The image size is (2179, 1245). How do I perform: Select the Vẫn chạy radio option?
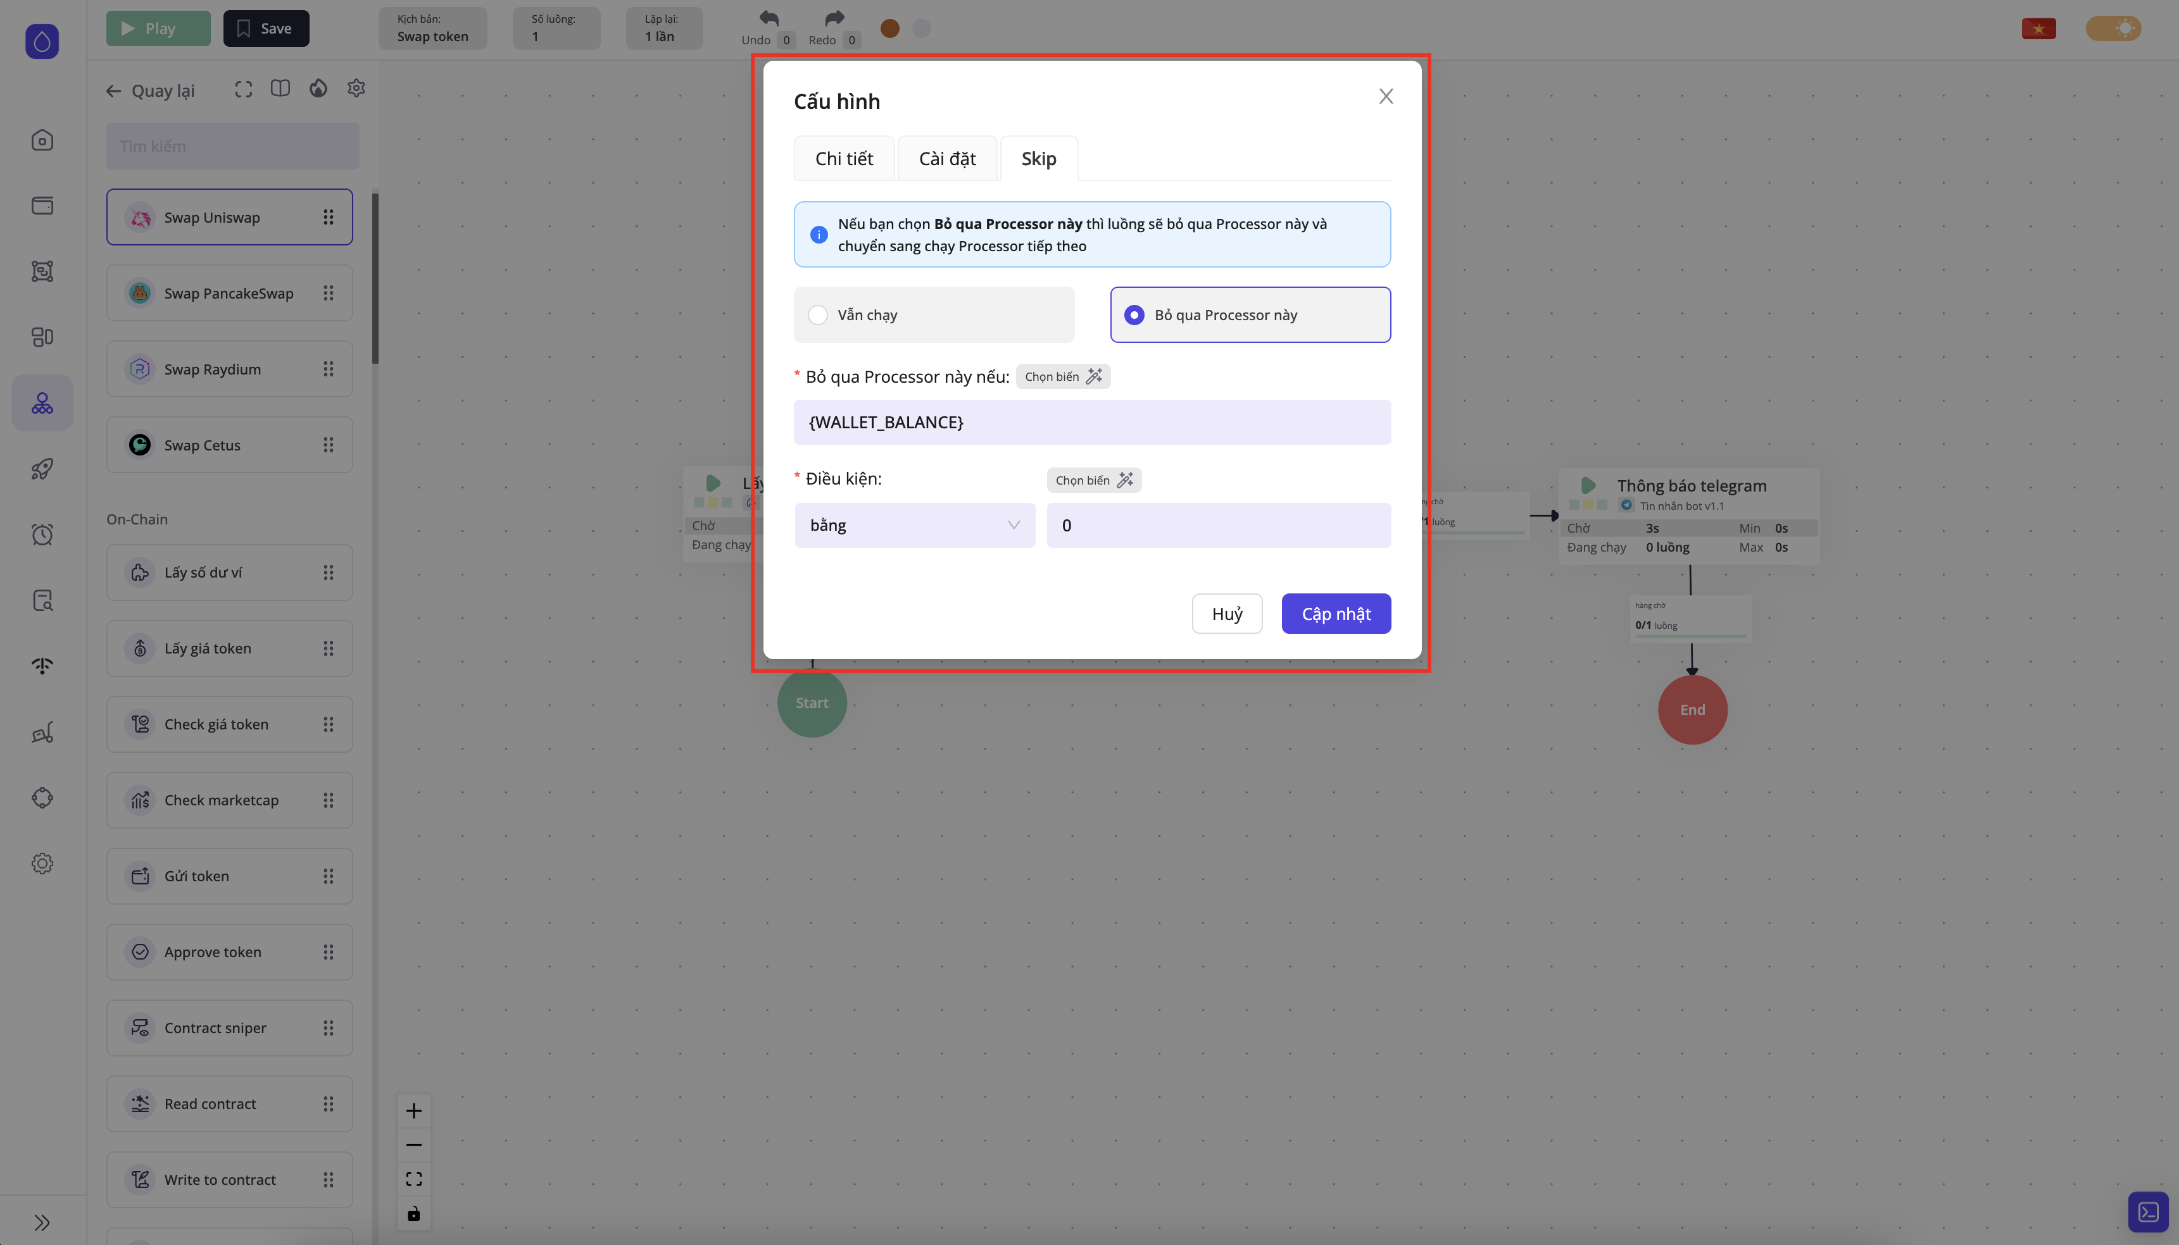tap(819, 316)
